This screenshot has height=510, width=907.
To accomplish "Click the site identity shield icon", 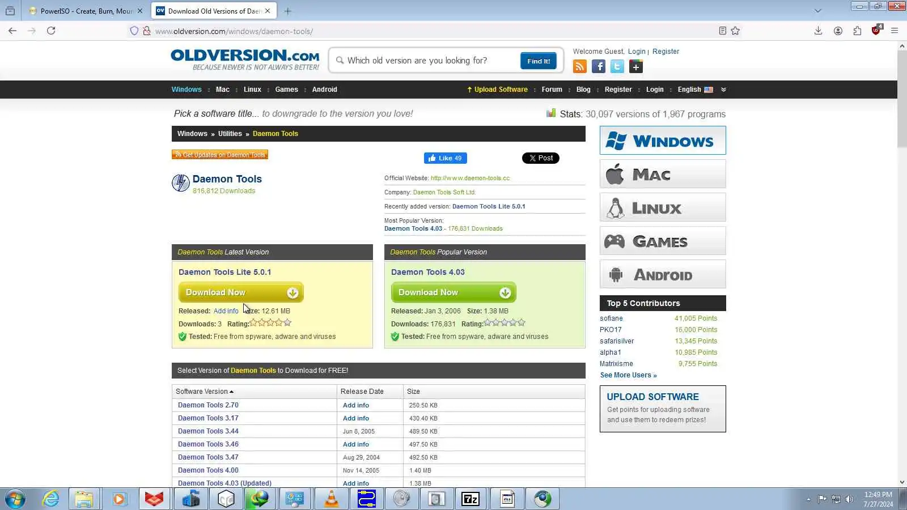I will click(134, 31).
